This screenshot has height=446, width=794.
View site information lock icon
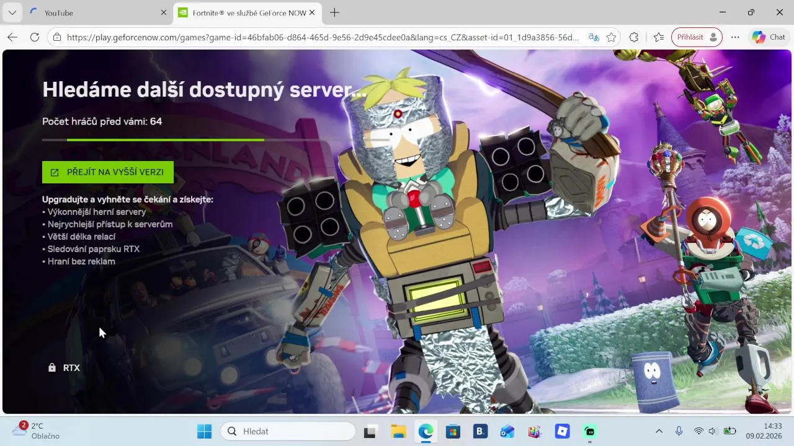(x=57, y=37)
